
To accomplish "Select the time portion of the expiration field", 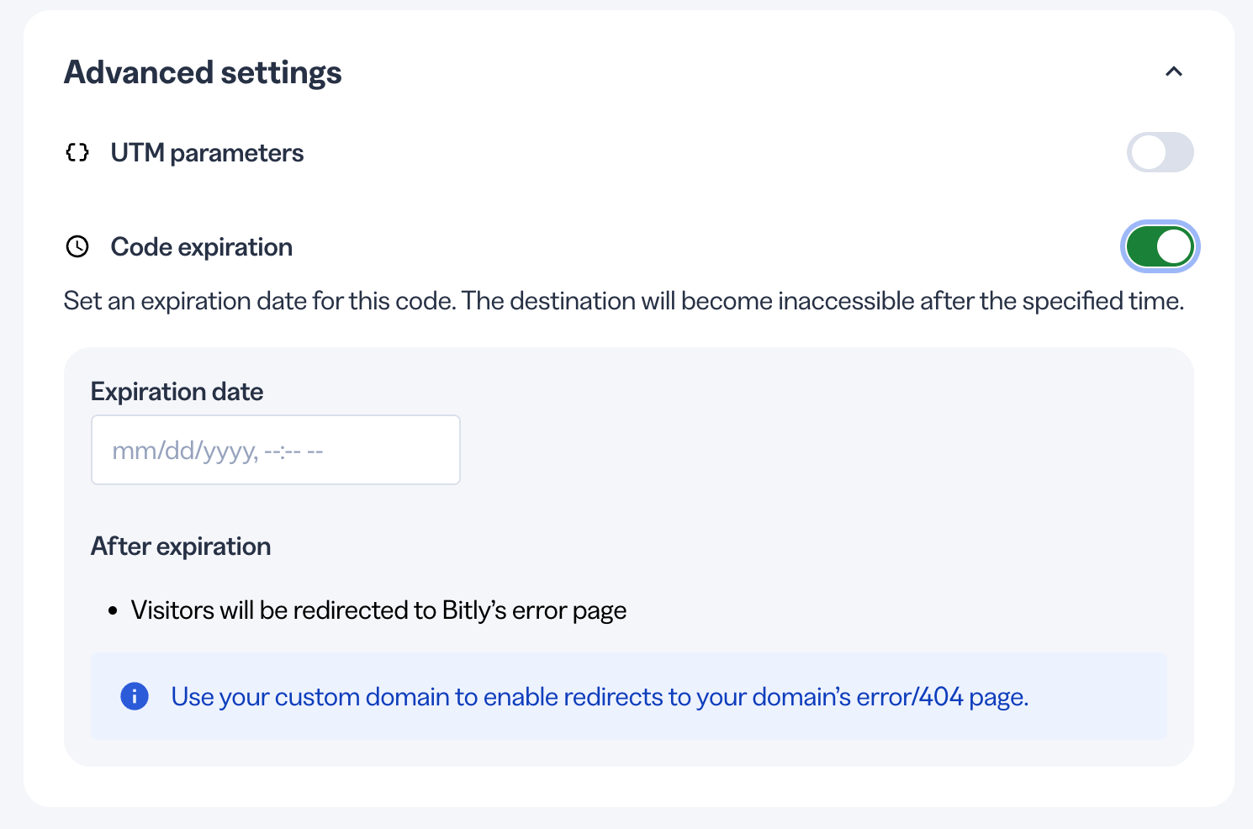I will click(x=293, y=451).
